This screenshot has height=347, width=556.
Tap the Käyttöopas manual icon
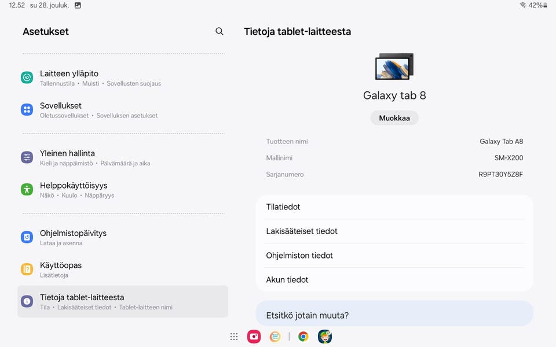pos(27,269)
